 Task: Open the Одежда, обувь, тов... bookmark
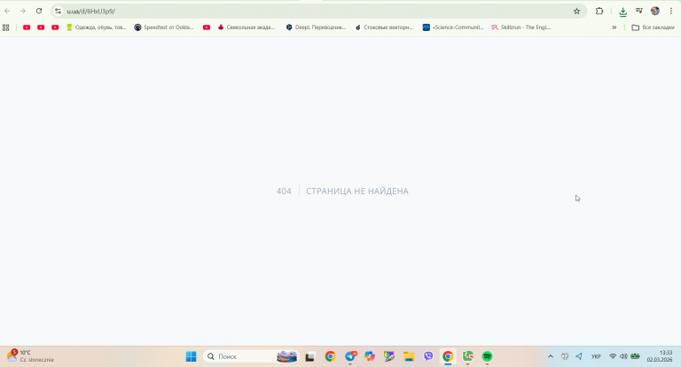tap(96, 27)
